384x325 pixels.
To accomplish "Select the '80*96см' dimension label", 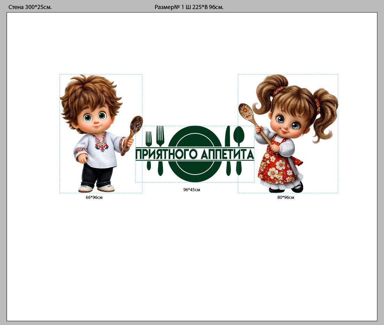I will click(286, 198).
